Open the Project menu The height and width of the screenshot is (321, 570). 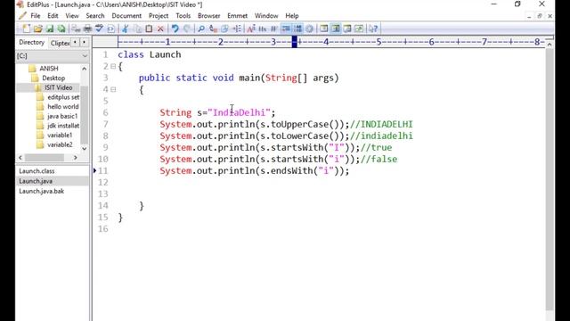coord(159,16)
